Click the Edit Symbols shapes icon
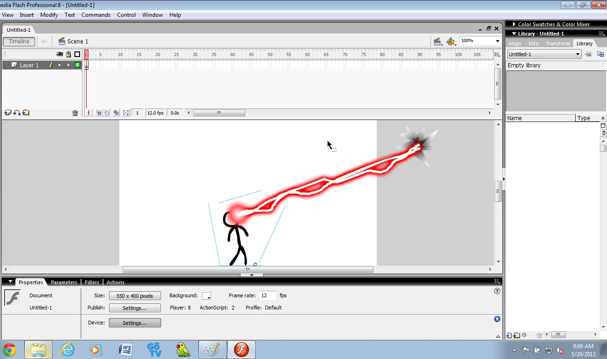The image size is (607, 359). pos(450,41)
